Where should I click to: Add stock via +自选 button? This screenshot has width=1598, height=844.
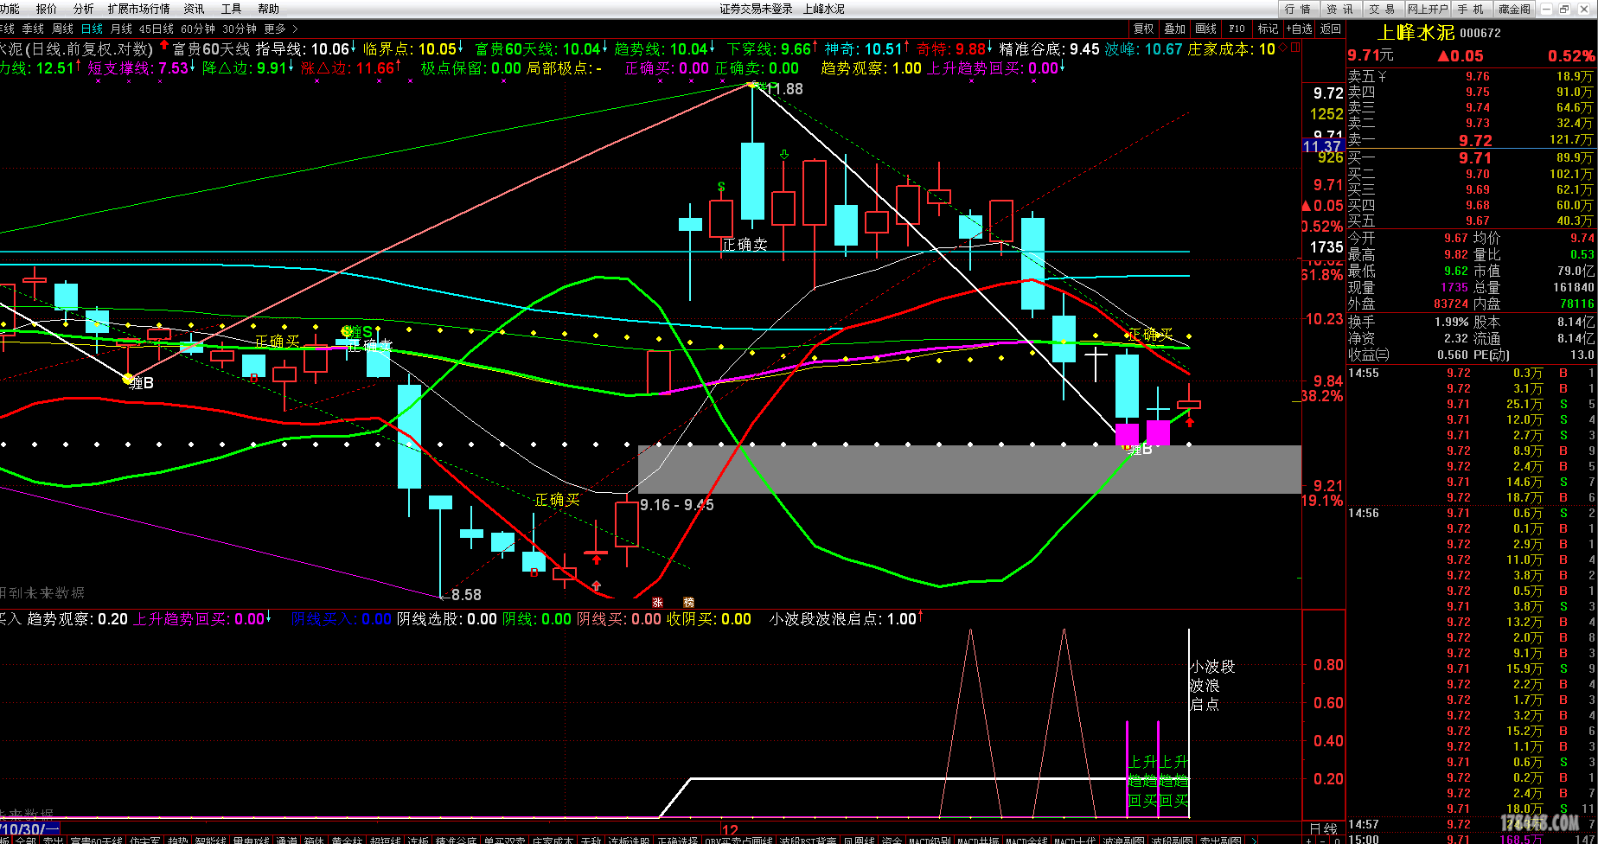(1299, 29)
